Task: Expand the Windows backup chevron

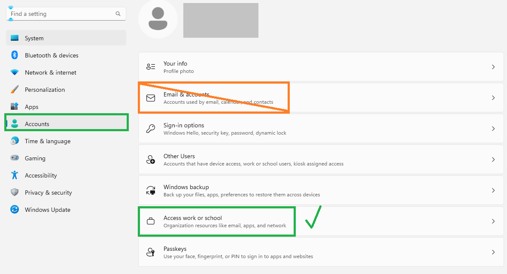Action: point(493,190)
